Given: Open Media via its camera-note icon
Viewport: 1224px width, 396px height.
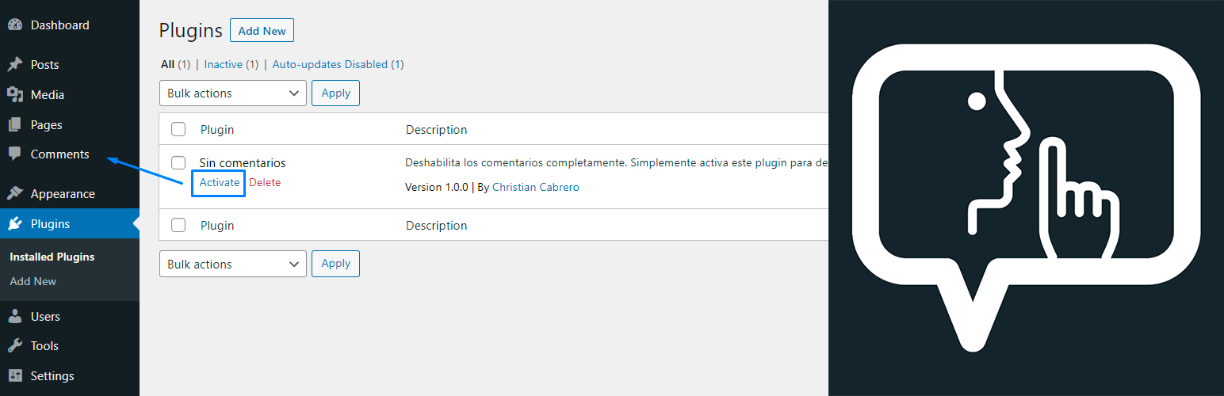Looking at the screenshot, I should point(14,95).
